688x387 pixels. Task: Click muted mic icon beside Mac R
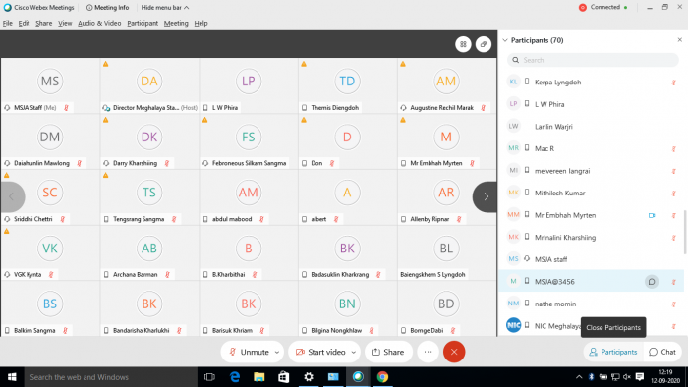(x=673, y=149)
